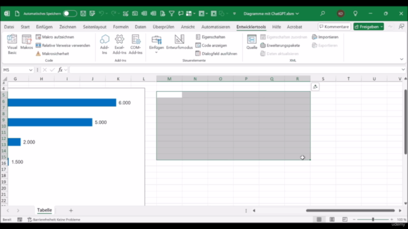Switch to Normal view in status bar
The width and height of the screenshot is (408, 229).
point(319,219)
